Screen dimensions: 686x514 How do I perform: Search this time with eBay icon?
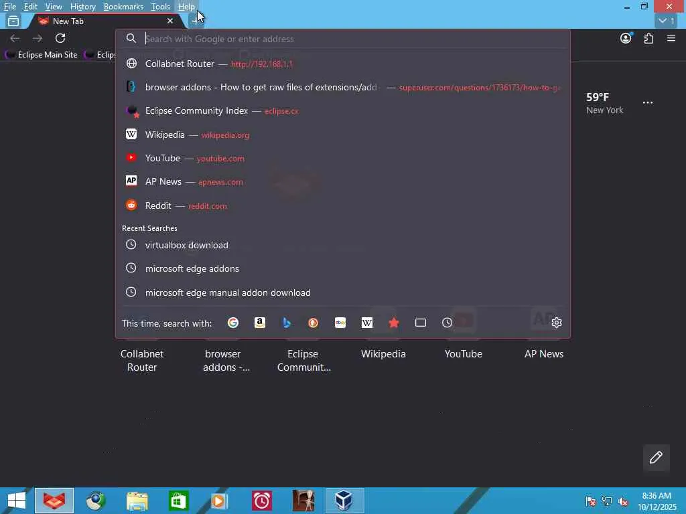[x=340, y=323]
